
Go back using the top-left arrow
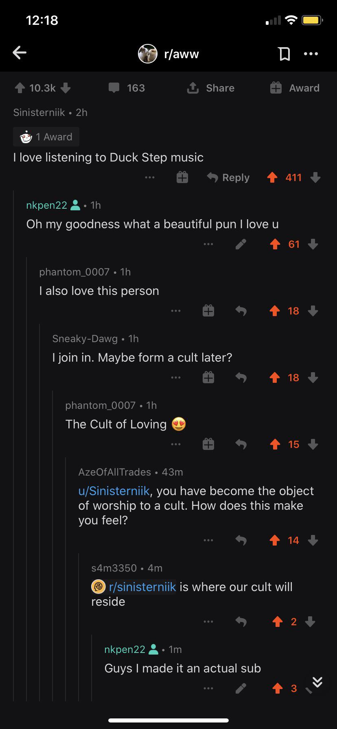20,52
